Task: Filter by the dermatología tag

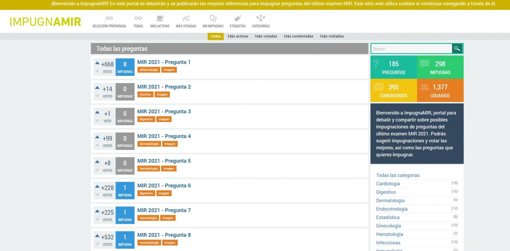Action: [x=149, y=144]
